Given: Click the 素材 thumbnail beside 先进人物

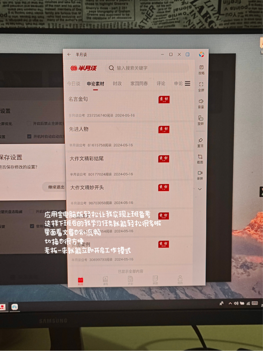Looking at the screenshot, I should tap(164, 129).
